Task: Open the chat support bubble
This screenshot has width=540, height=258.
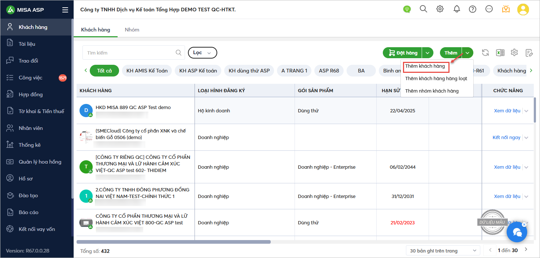Action: (517, 232)
